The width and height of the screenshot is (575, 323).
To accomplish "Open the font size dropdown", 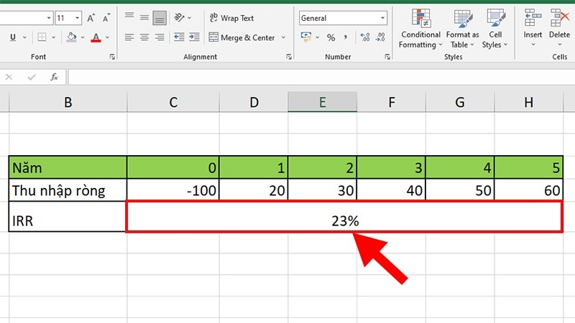I will (77, 18).
